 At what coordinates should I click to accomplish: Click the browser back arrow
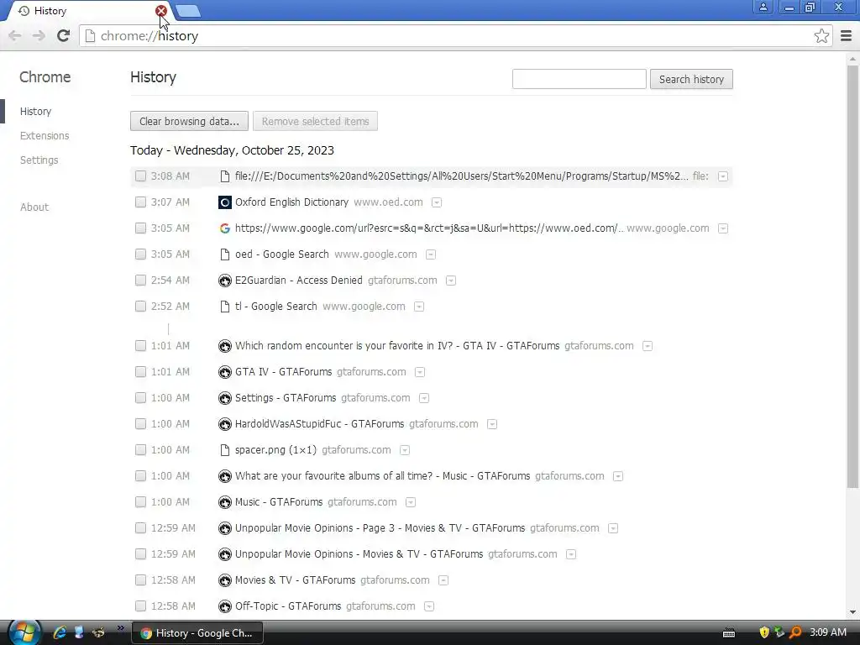click(15, 36)
